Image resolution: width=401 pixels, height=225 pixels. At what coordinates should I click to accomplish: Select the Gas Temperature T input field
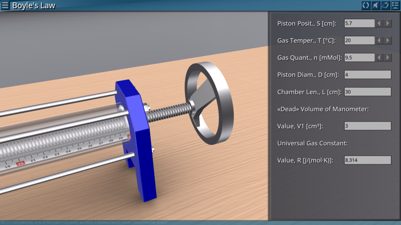(x=359, y=41)
